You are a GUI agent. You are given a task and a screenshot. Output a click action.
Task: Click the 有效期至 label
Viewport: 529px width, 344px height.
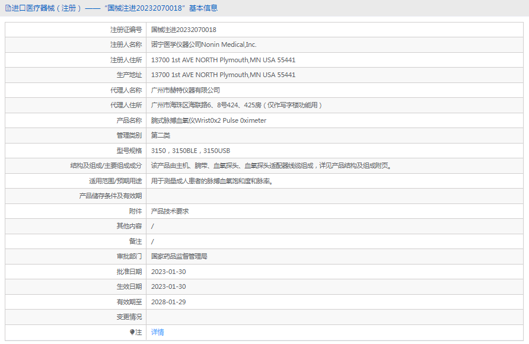pyautogui.click(x=129, y=302)
